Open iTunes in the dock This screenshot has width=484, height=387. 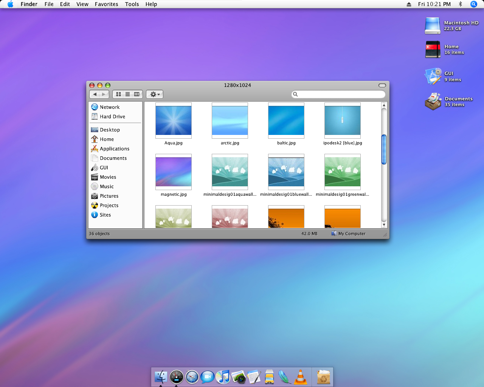click(223, 377)
